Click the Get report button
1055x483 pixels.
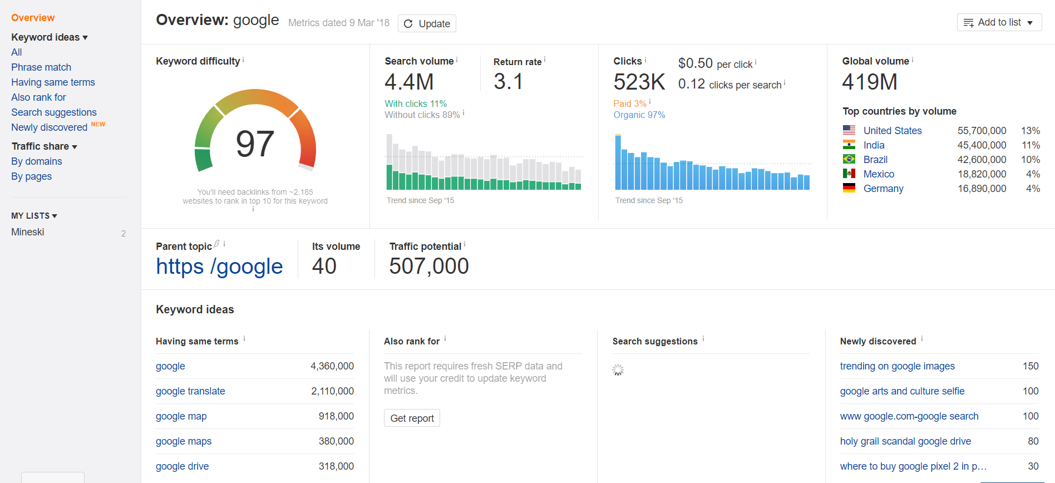412,418
